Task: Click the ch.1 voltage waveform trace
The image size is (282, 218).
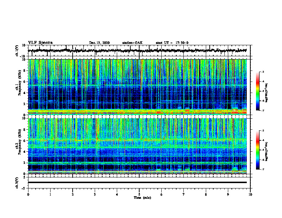Action: [x=137, y=51]
